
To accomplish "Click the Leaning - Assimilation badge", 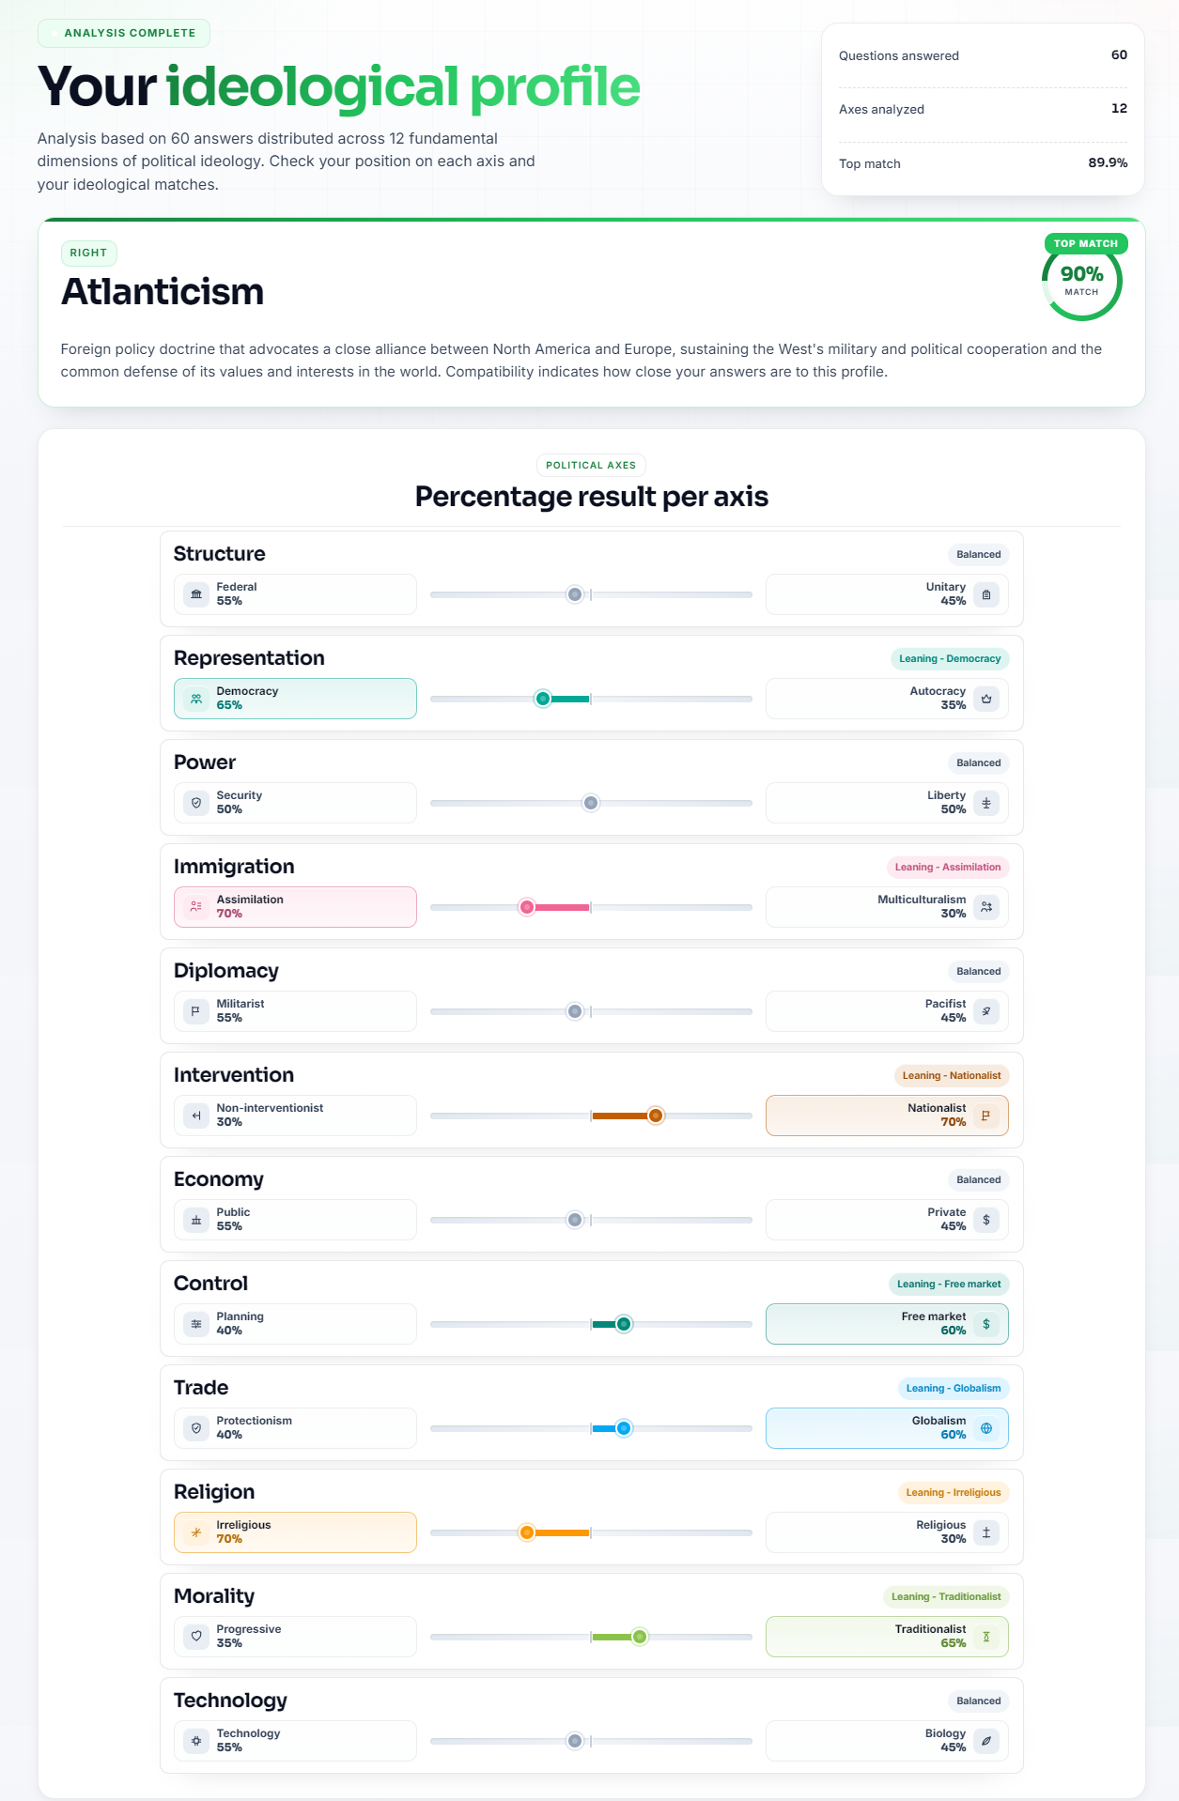I will point(948,867).
